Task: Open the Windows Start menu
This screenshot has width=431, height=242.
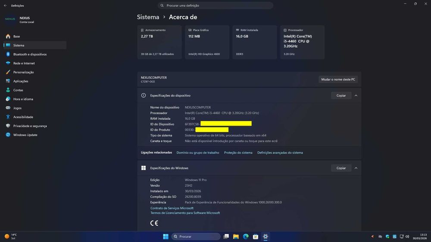Action: (x=166, y=236)
